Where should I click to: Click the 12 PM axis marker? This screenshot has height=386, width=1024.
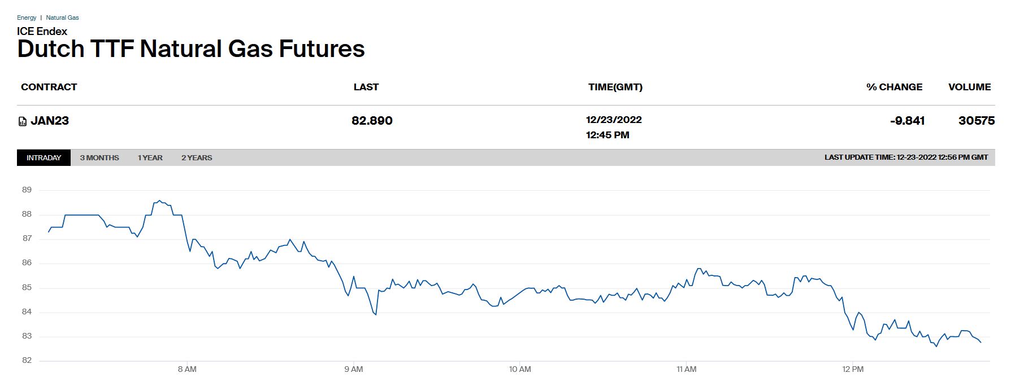point(853,369)
